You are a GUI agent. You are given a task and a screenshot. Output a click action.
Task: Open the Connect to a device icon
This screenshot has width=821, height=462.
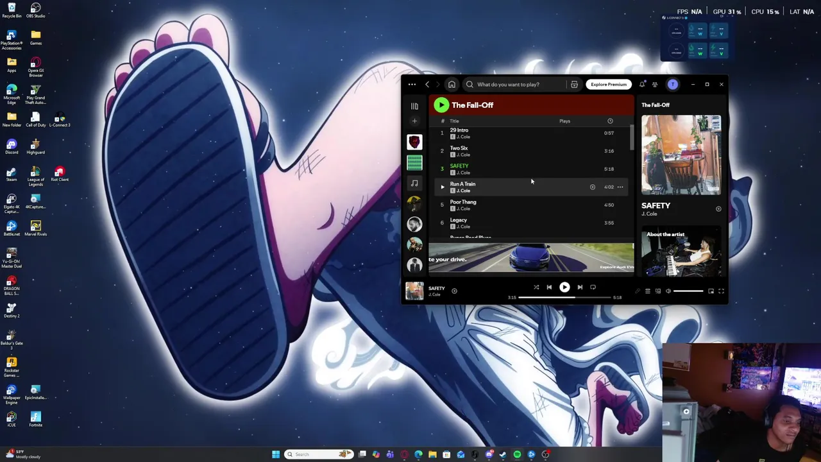pos(657,291)
